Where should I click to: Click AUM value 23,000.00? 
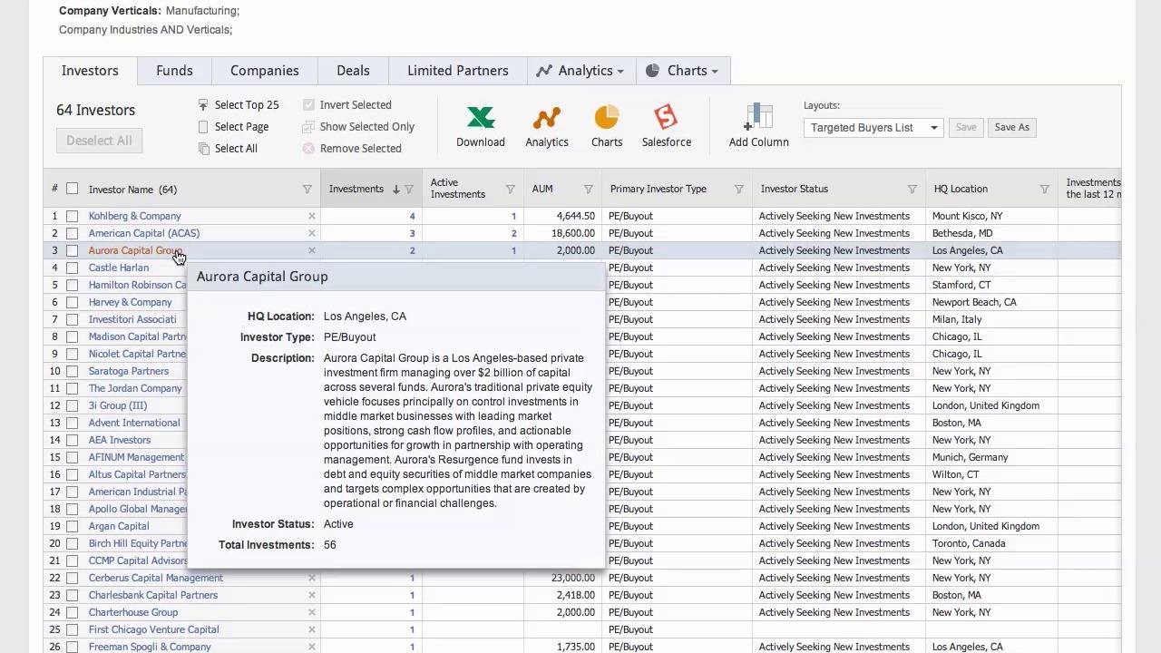[573, 578]
